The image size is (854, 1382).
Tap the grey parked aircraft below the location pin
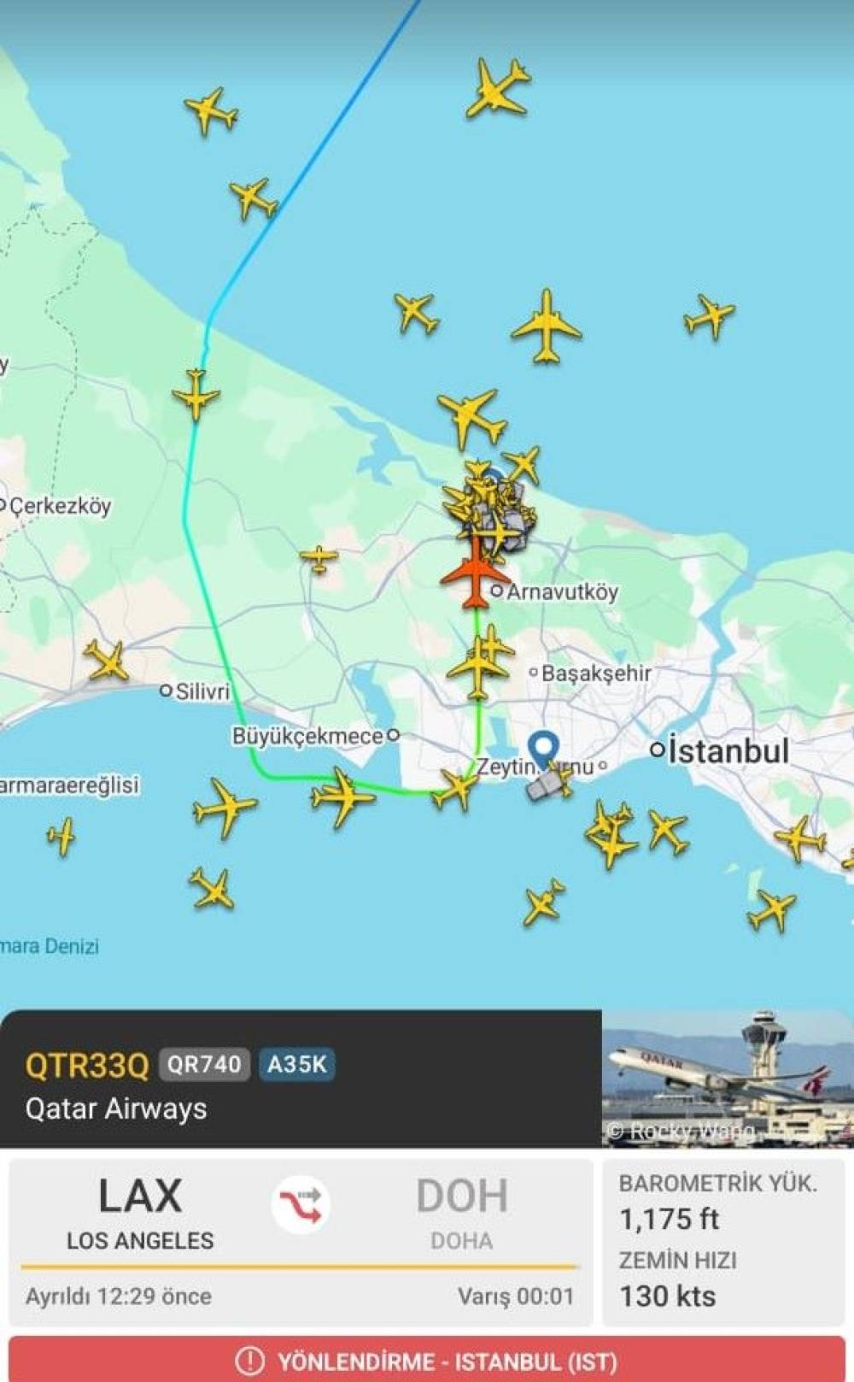coord(547,784)
